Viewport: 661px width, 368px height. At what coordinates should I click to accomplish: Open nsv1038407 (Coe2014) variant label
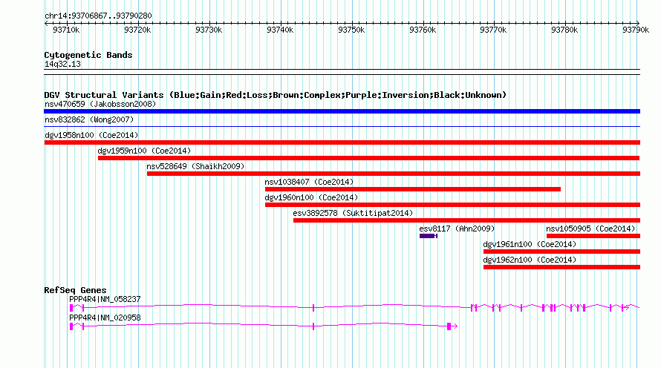pyautogui.click(x=309, y=182)
